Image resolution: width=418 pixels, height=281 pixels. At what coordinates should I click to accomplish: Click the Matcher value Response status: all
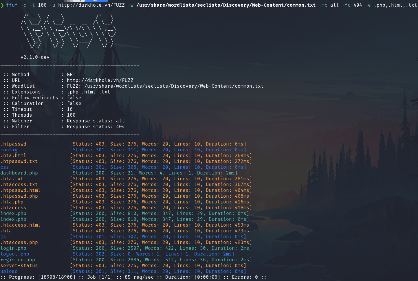pos(96,121)
